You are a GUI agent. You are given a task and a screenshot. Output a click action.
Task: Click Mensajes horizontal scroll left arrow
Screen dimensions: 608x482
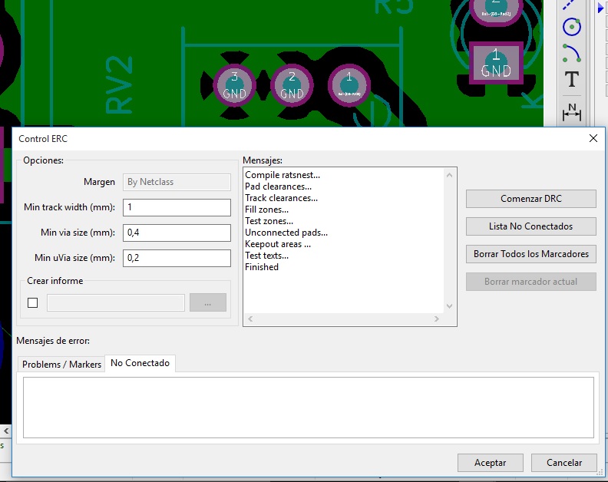point(250,319)
